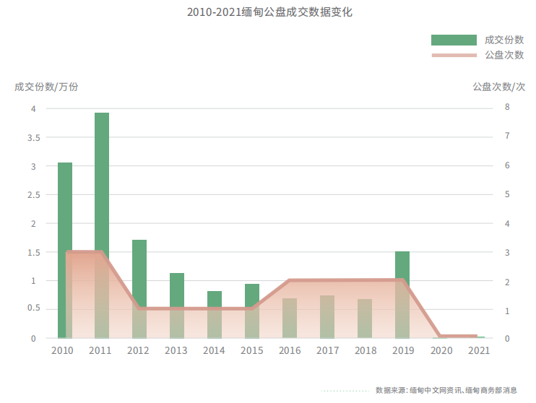Select the 2017 bar under the line
The height and width of the screenshot is (403, 536).
327,317
